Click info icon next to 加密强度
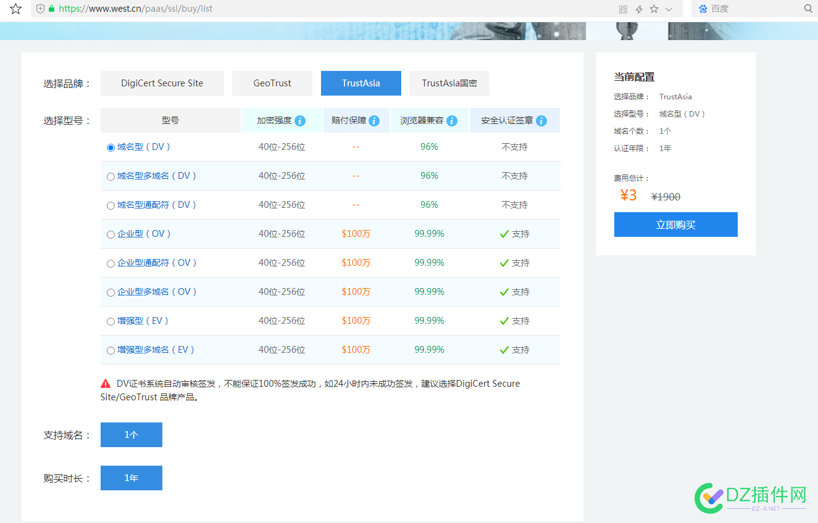 (300, 121)
